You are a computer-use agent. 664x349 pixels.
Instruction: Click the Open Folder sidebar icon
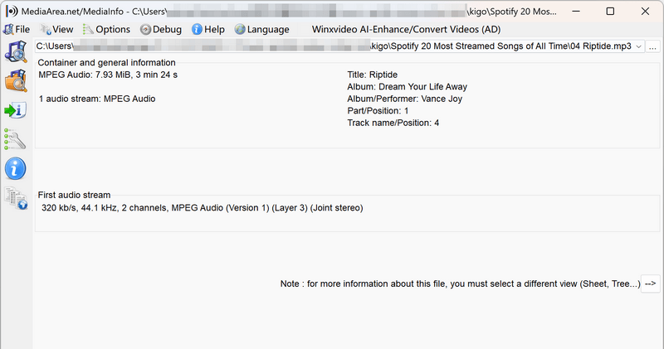pyautogui.click(x=16, y=80)
